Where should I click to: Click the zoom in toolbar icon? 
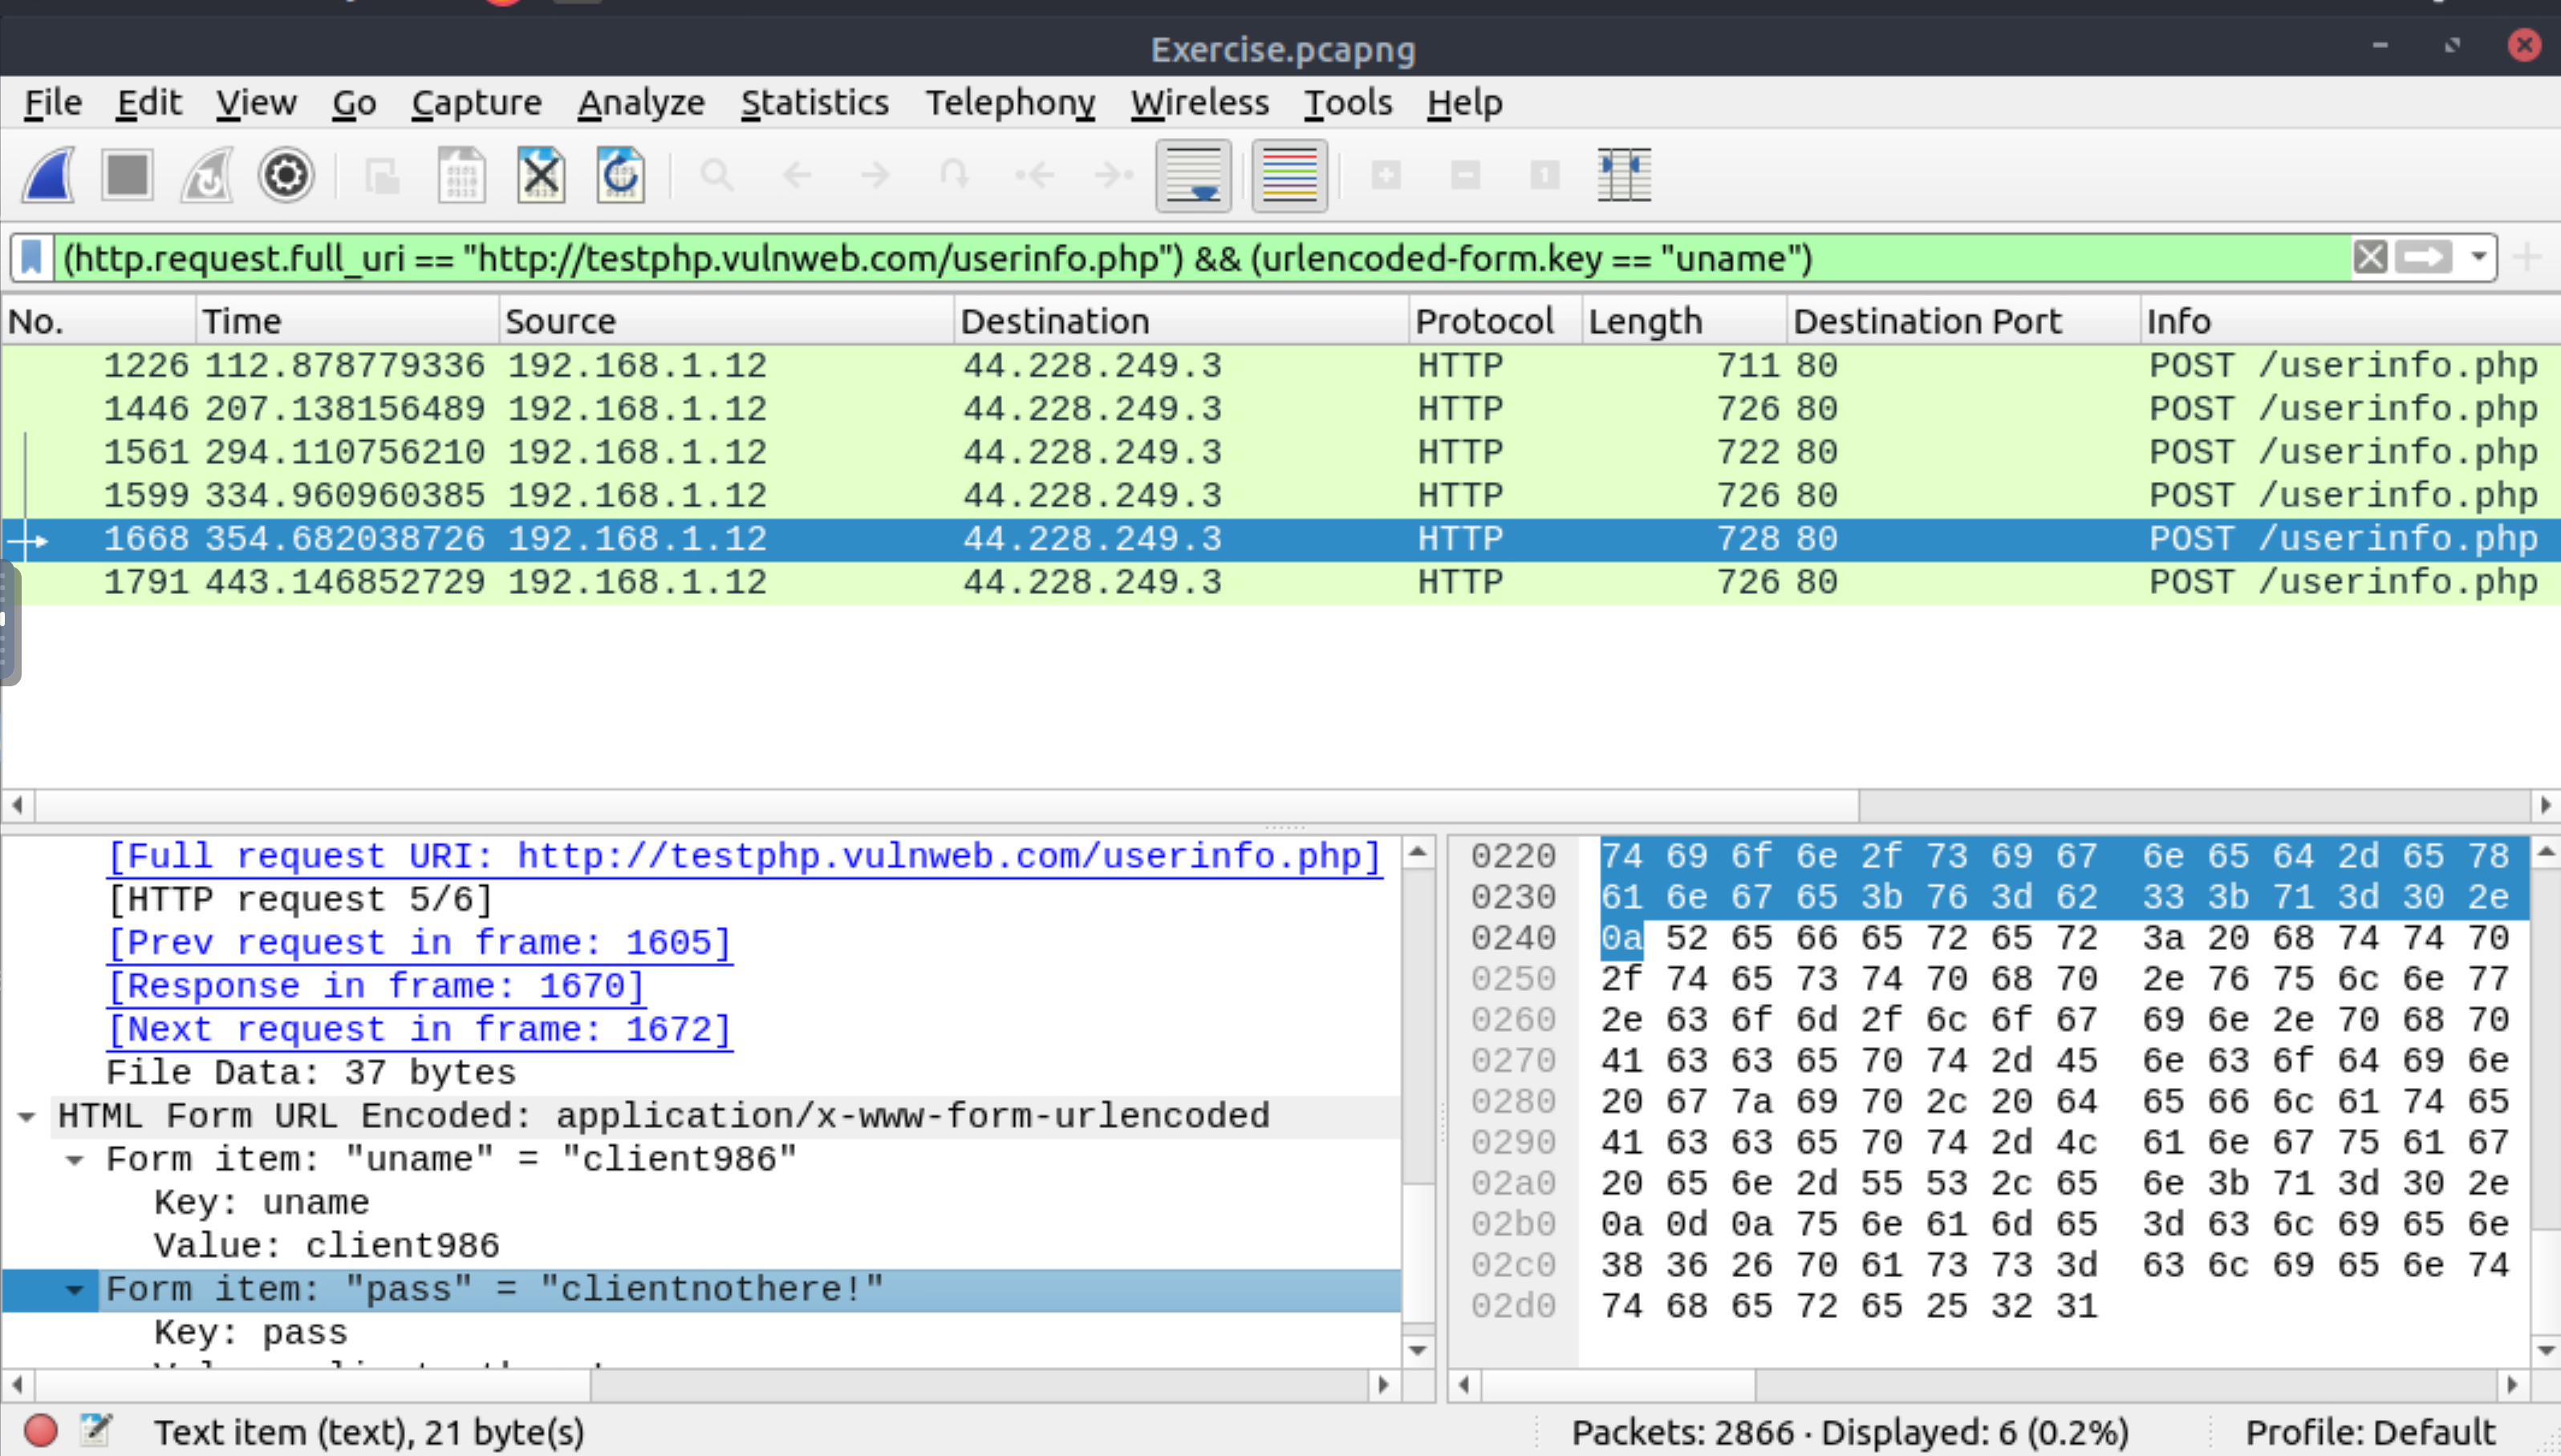[x=1386, y=176]
